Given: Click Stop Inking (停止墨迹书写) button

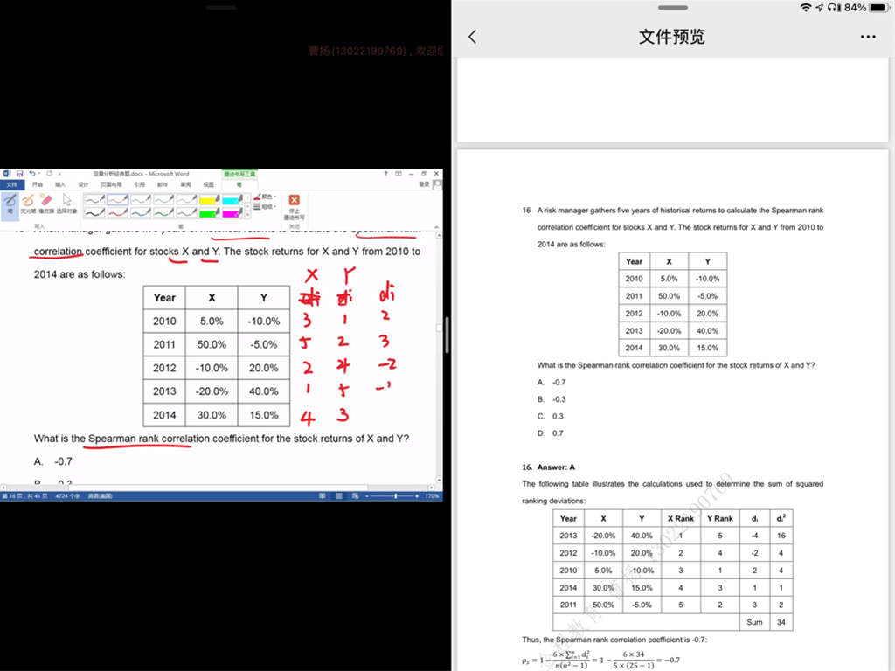Looking at the screenshot, I should click(294, 206).
